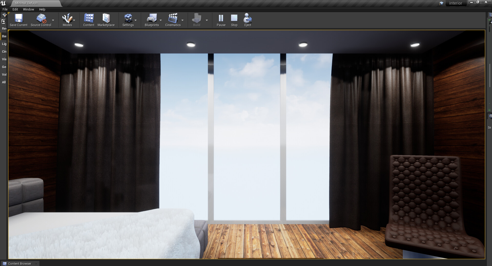Select the Save Current icon
492x266 pixels.
pos(18,18)
